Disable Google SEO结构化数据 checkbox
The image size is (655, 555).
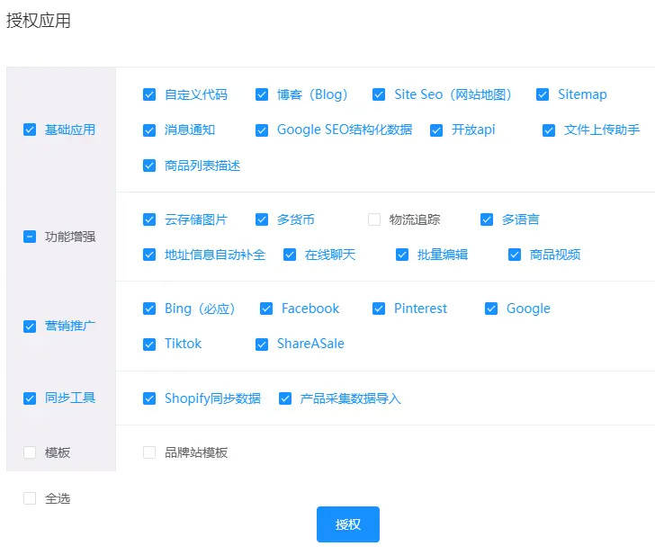pos(262,130)
